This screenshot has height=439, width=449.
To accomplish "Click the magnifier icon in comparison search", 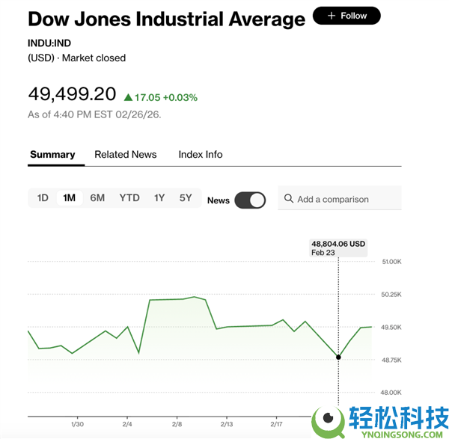I will tap(288, 199).
